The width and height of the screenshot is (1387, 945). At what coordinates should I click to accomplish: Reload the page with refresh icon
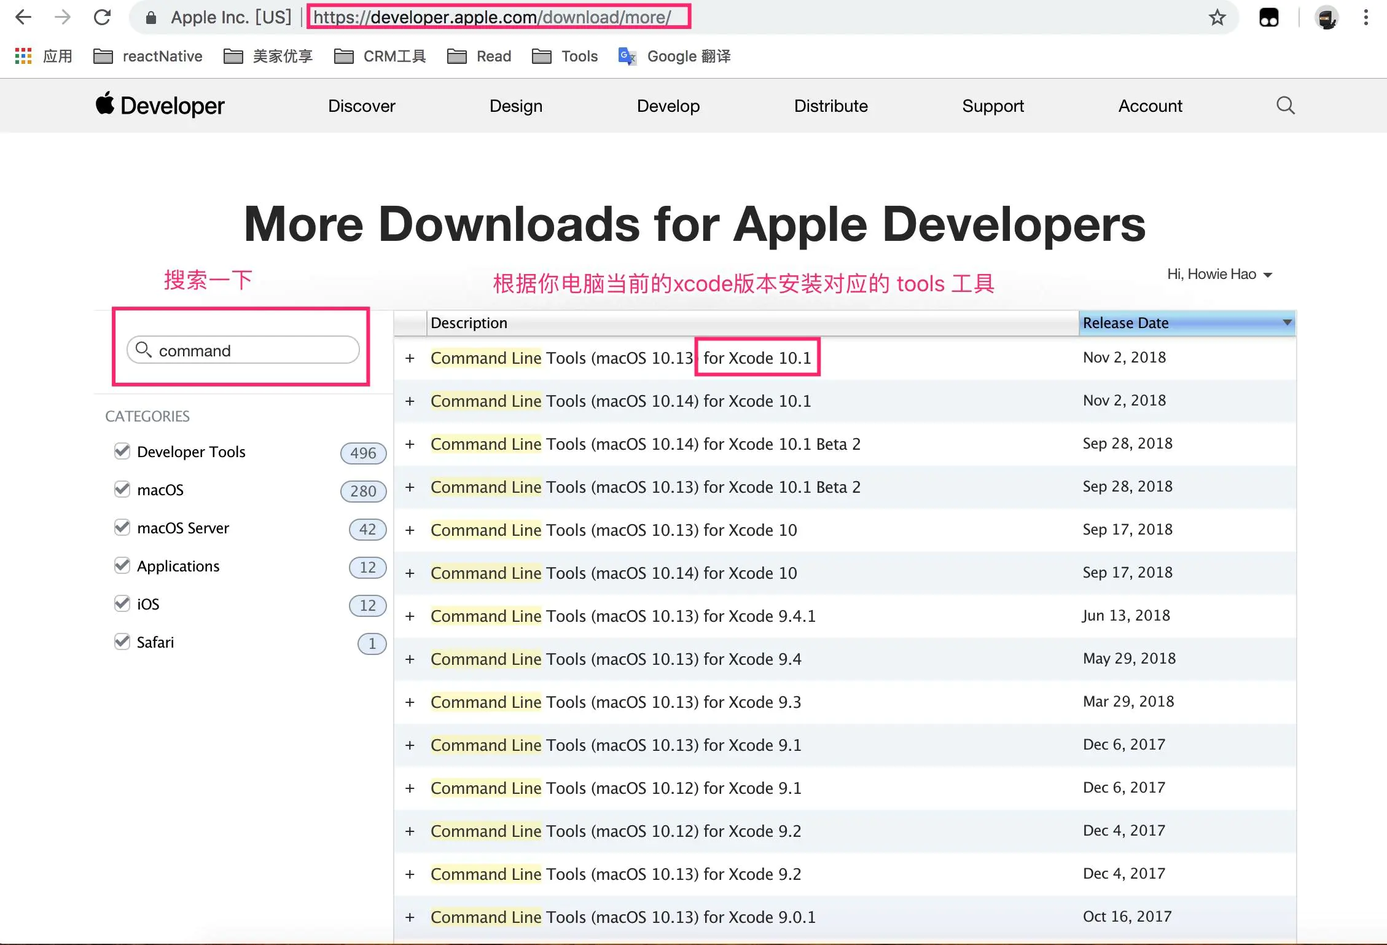102,17
